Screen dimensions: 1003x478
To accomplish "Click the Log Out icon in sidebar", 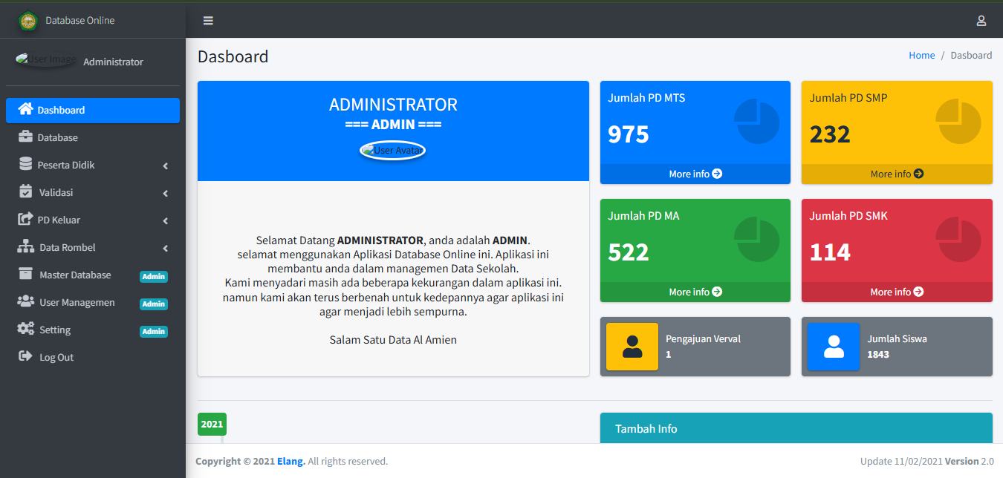I will pyautogui.click(x=23, y=357).
